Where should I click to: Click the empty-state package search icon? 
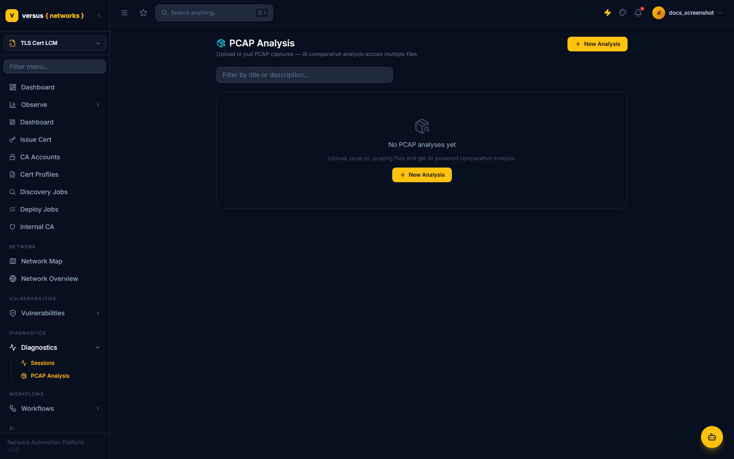pos(422,126)
